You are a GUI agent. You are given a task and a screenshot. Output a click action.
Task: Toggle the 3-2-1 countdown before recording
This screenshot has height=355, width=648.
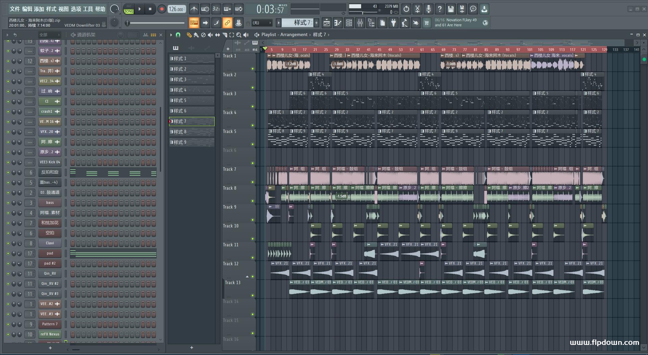click(216, 9)
